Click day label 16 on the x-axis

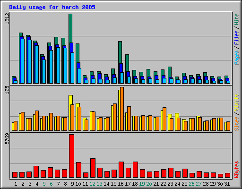121,184
